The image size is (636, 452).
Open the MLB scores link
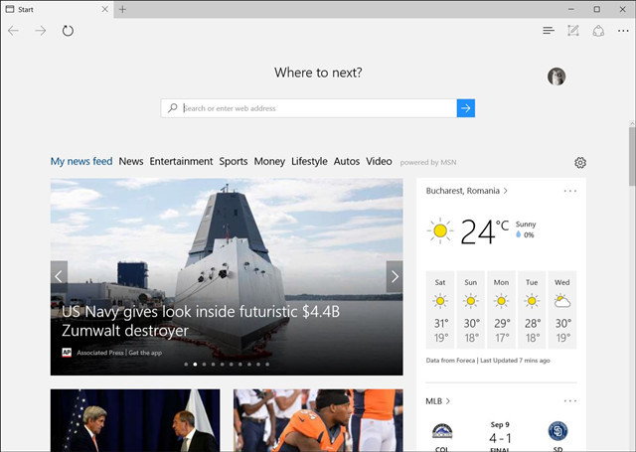click(434, 401)
